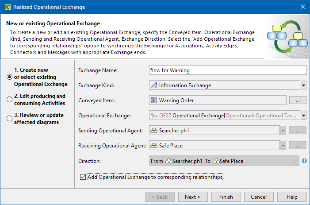Click the Operational Exchange OE27 icon
Viewport: 310px width, 205px height.
[x=154, y=116]
